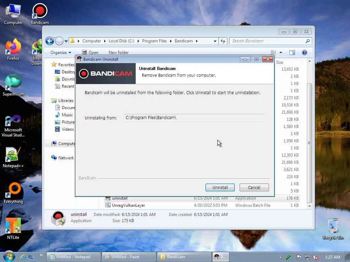Cancel the Bandicam uninstallation

point(254,187)
